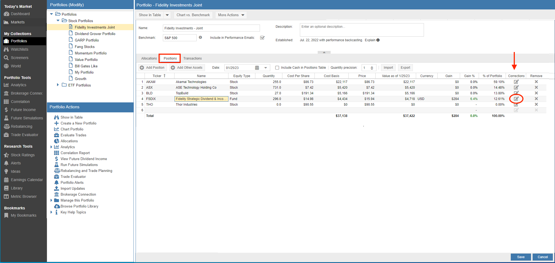This screenshot has height=263, width=555.
Task: Open the corrections edit icon for ASX
Action: point(516,87)
